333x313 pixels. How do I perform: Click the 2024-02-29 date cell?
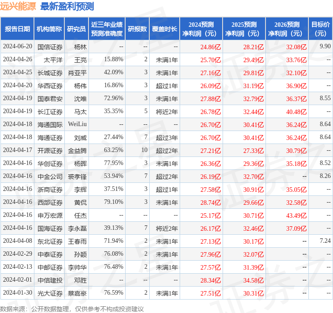coord(17,254)
